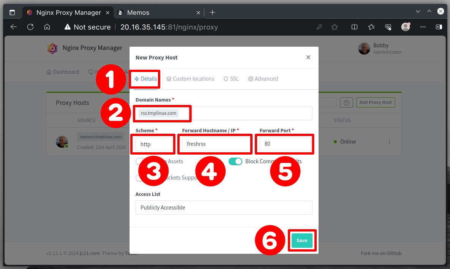Viewport: 450px width, 269px height.
Task: Open the proxy hosts help icon
Action: coord(346,103)
